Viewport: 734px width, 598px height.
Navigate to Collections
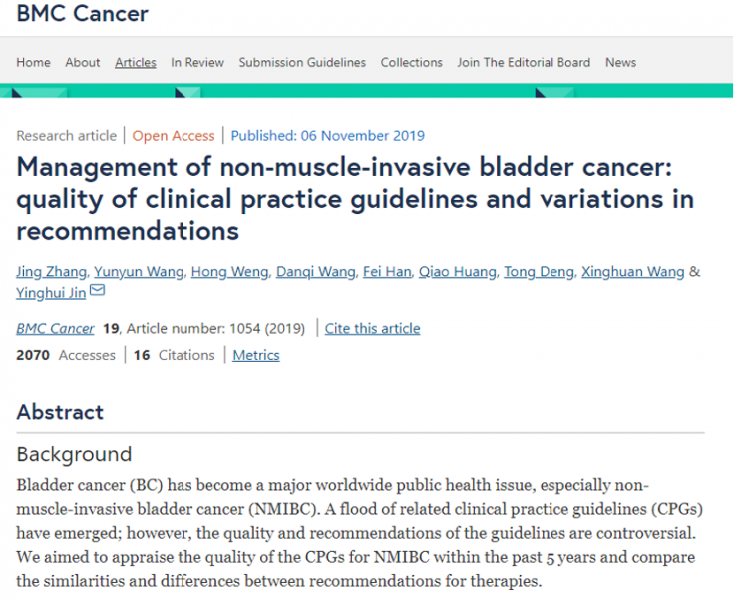tap(411, 62)
